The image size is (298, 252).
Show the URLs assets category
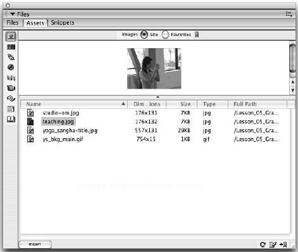point(11,57)
